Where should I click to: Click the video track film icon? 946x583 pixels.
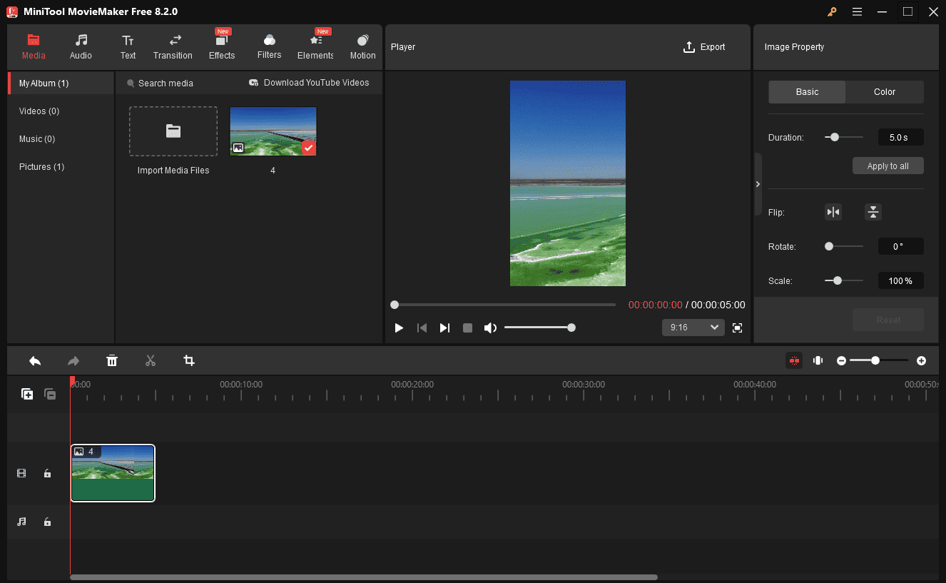pos(21,473)
